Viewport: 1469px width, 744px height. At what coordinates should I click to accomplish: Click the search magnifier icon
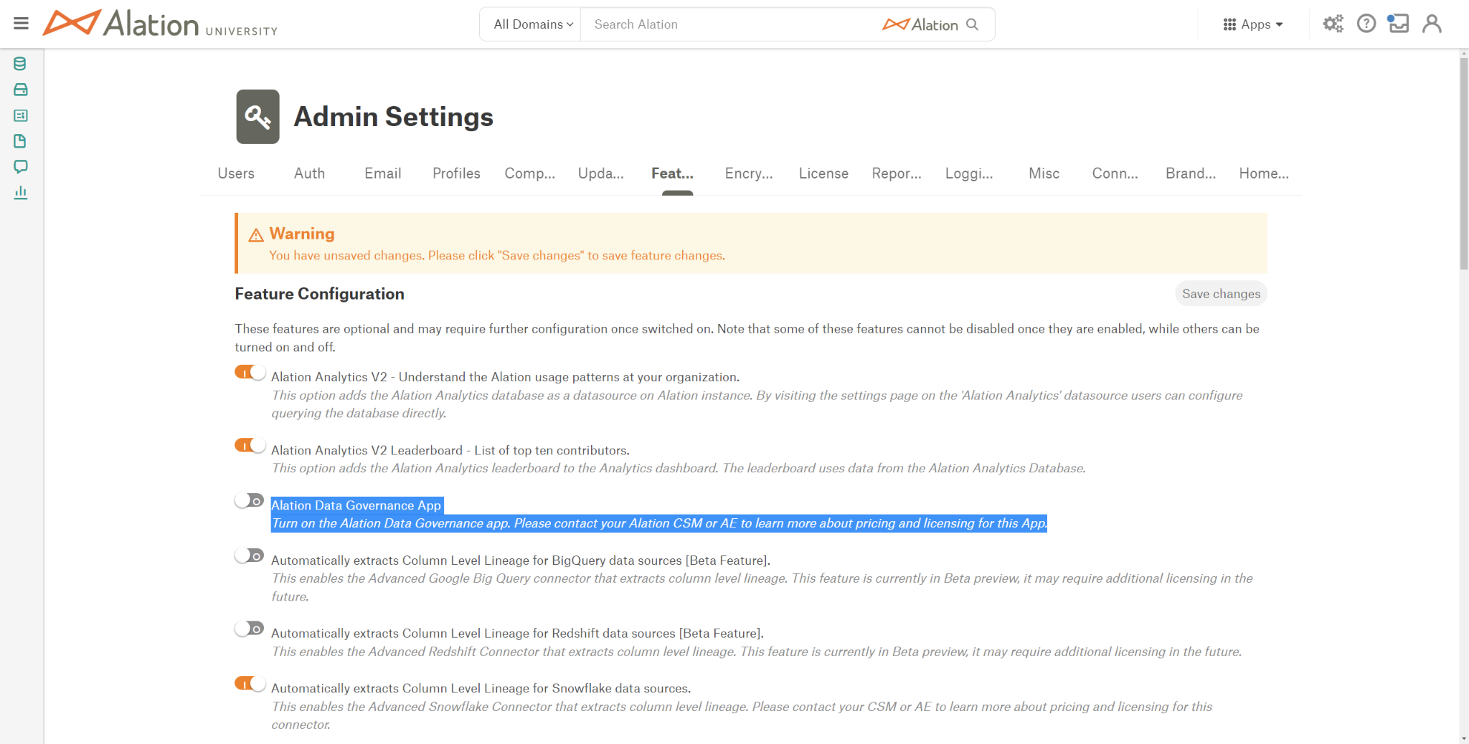tap(973, 24)
